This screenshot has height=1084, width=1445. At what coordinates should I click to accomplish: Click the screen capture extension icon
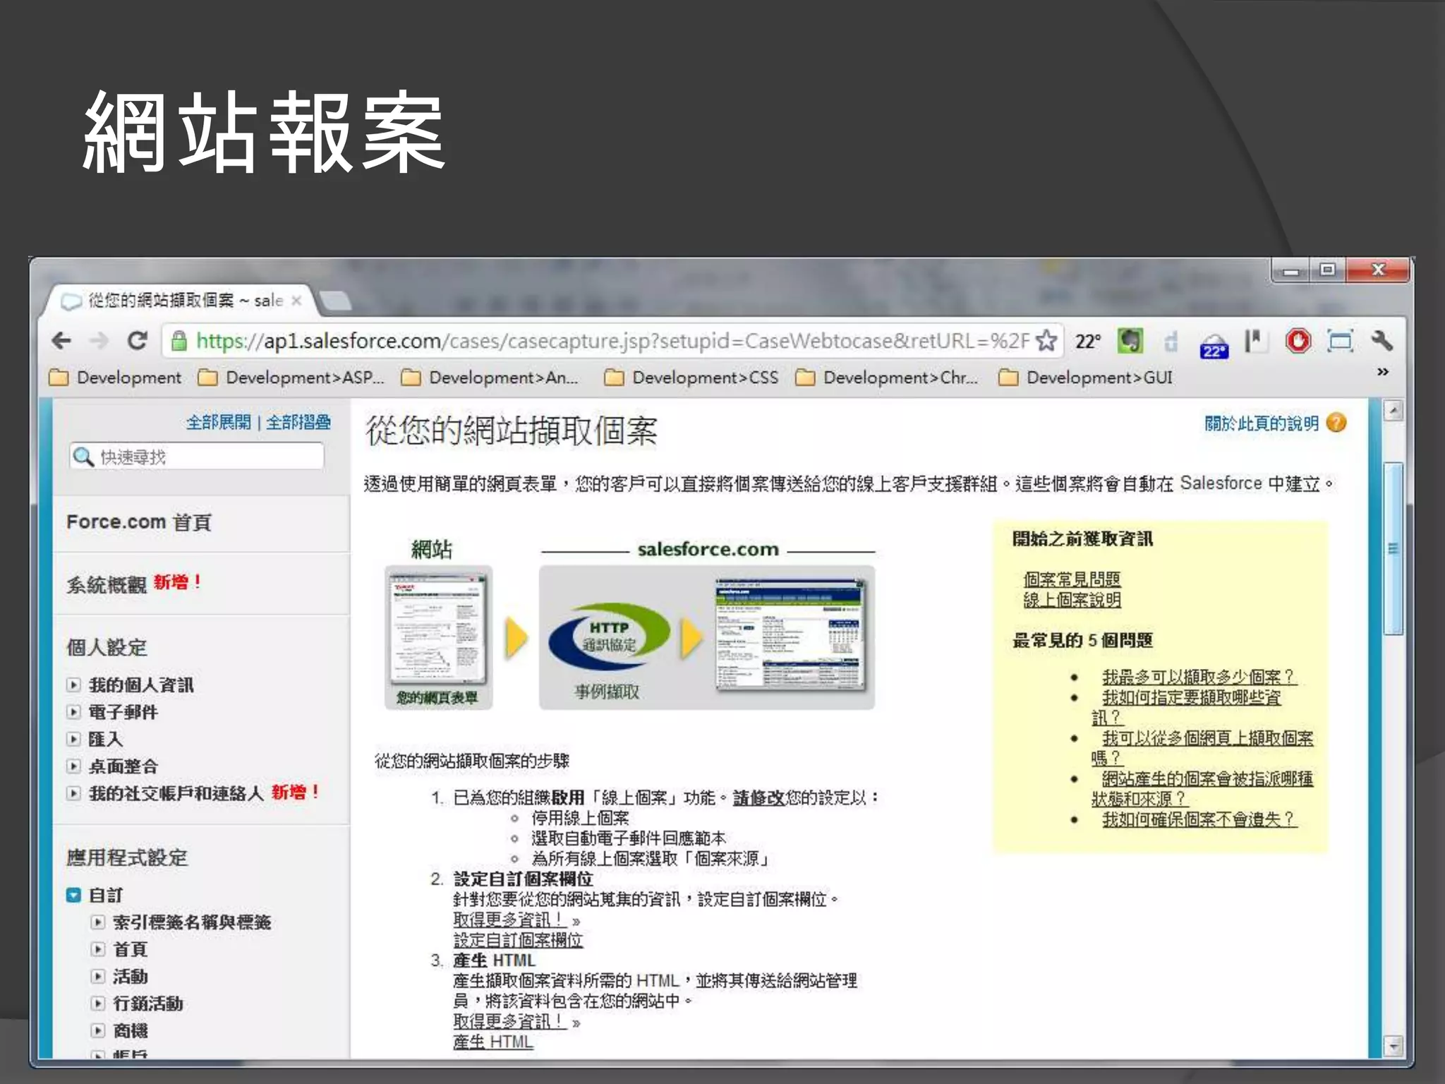[x=1339, y=341]
